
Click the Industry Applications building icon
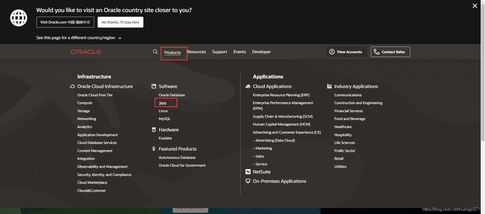click(329, 86)
